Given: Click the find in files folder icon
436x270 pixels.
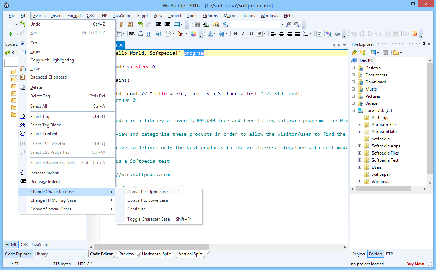Looking at the screenshot, I should point(215,25).
